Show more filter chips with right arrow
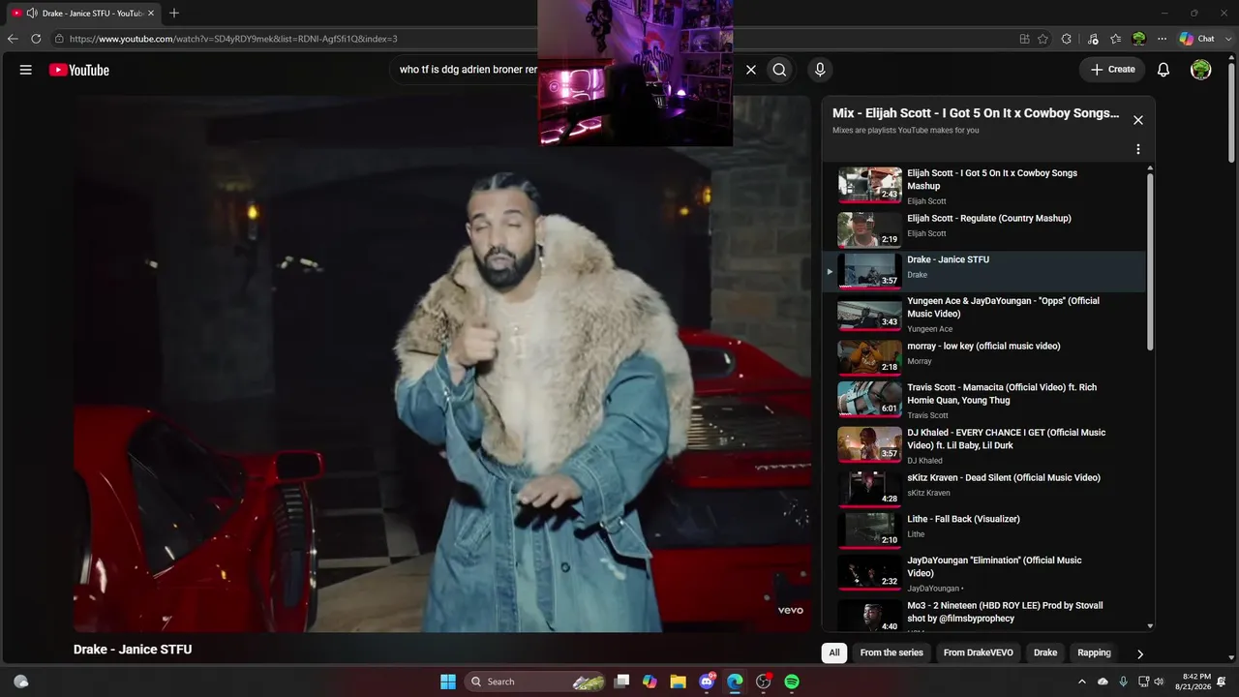Screen dimensions: 1239x697 pyautogui.click(x=1139, y=653)
